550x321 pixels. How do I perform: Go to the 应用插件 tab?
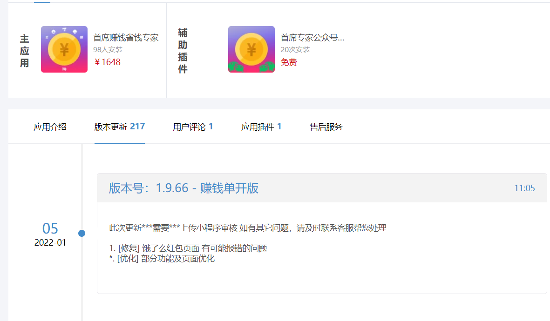click(x=261, y=127)
